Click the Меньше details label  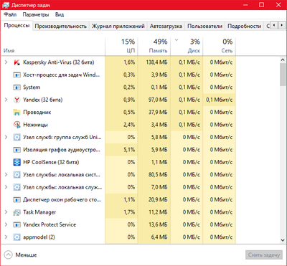(x=26, y=255)
